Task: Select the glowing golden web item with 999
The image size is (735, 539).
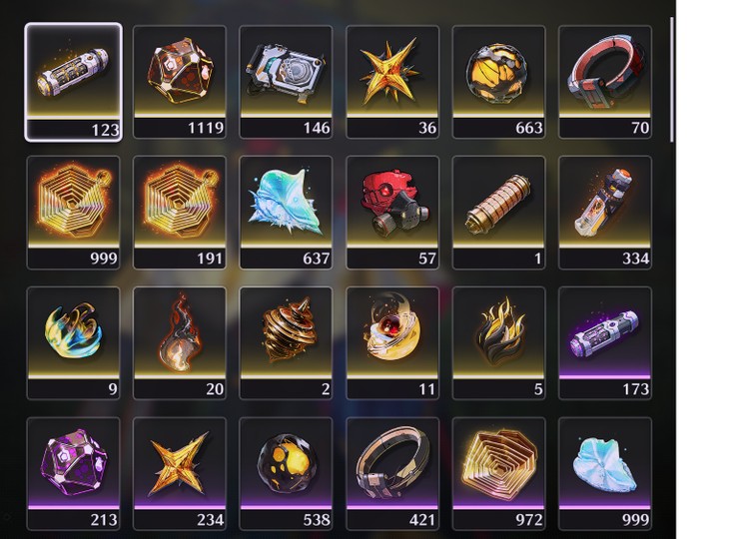Action: click(x=73, y=213)
